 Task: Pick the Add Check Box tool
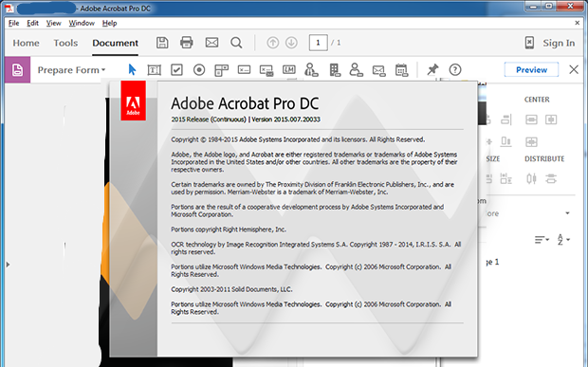pos(176,70)
